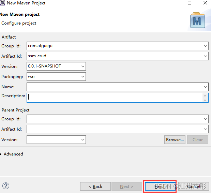Open the Parent Project Group Id dropdown arrow
The width and height of the screenshot is (211, 193).
pyautogui.click(x=205, y=119)
